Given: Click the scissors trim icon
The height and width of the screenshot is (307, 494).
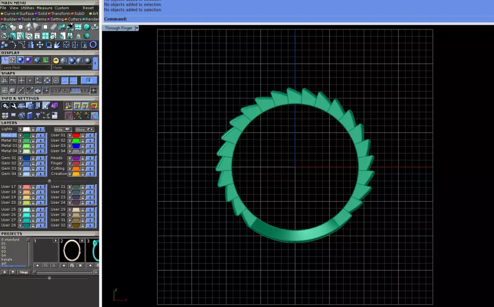Looking at the screenshot, I should [84, 45].
